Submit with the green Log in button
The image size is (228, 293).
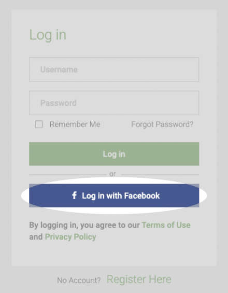click(x=114, y=154)
